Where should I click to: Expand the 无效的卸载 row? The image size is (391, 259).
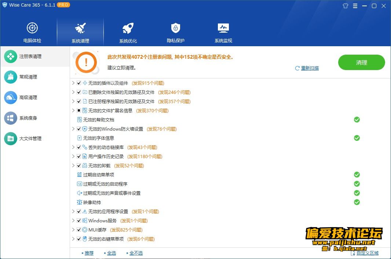point(73,165)
